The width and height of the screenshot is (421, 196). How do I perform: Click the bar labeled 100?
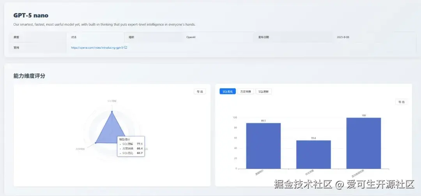[364, 143]
